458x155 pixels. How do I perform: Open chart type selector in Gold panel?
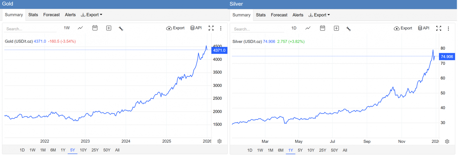pyautogui.click(x=80, y=28)
